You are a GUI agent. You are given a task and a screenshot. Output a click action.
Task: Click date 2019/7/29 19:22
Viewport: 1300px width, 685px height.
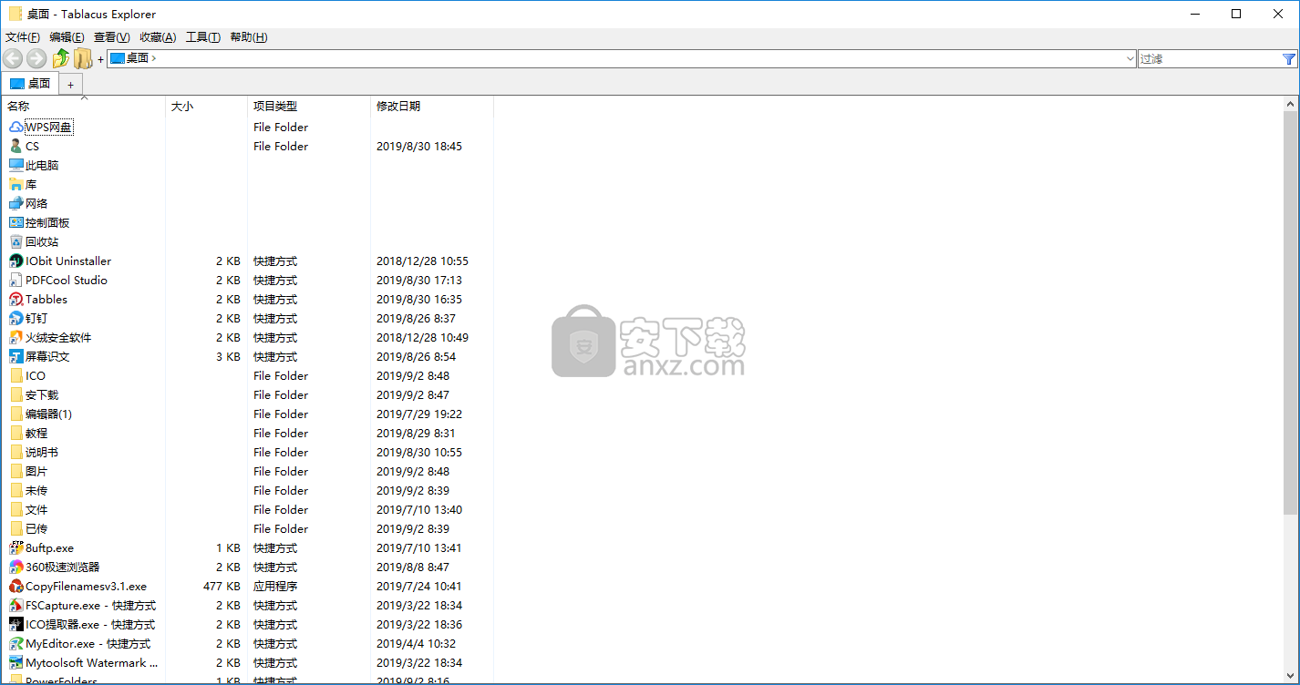click(x=419, y=414)
